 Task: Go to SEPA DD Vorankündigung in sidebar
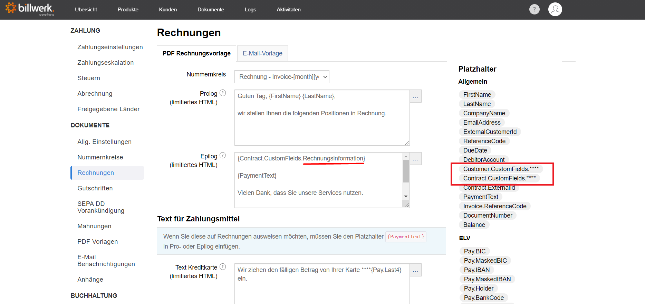(x=101, y=207)
